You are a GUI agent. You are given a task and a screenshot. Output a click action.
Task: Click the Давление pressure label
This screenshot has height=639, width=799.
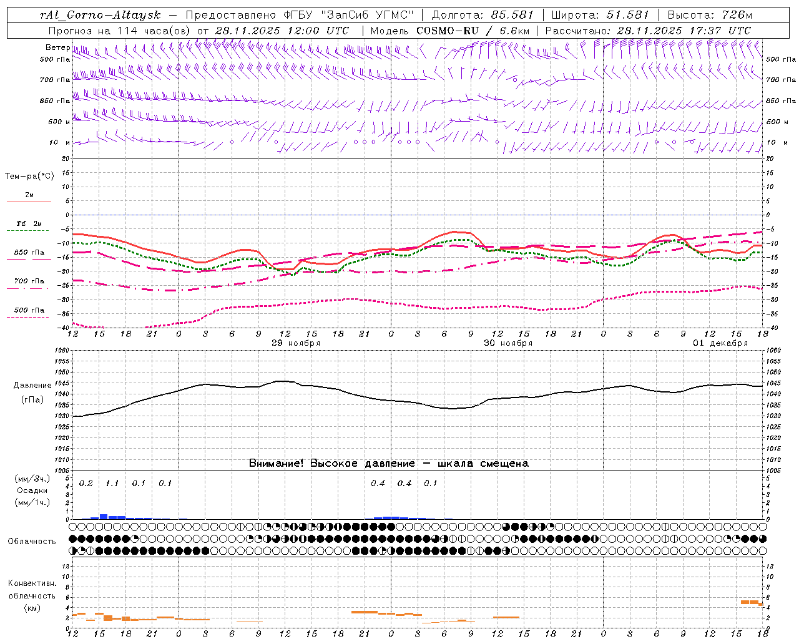tap(32, 386)
